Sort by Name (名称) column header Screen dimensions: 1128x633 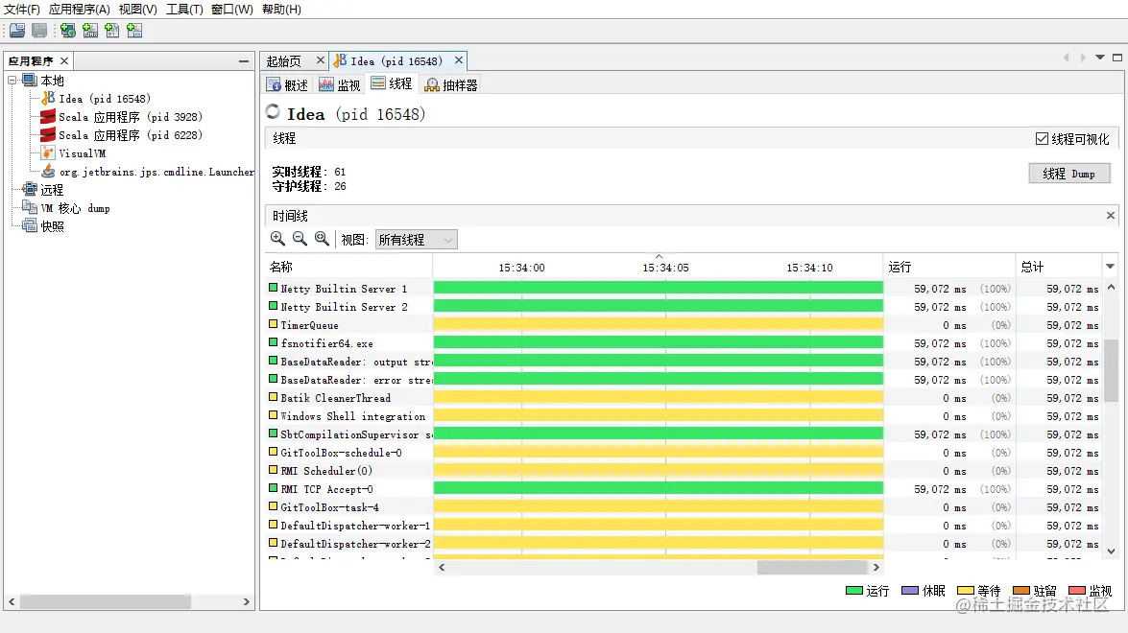coord(348,267)
